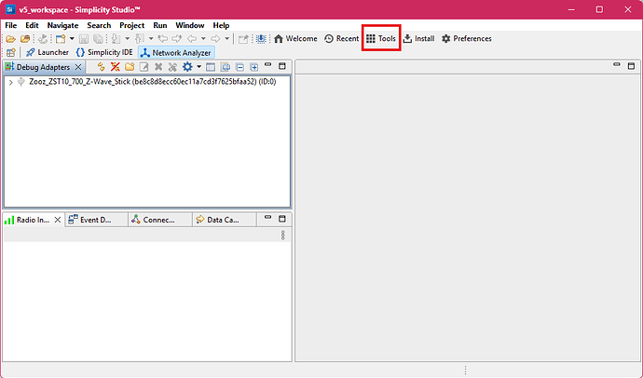This screenshot has height=378, width=643.
Task: Click the next edit location icon
Action: 177,39
